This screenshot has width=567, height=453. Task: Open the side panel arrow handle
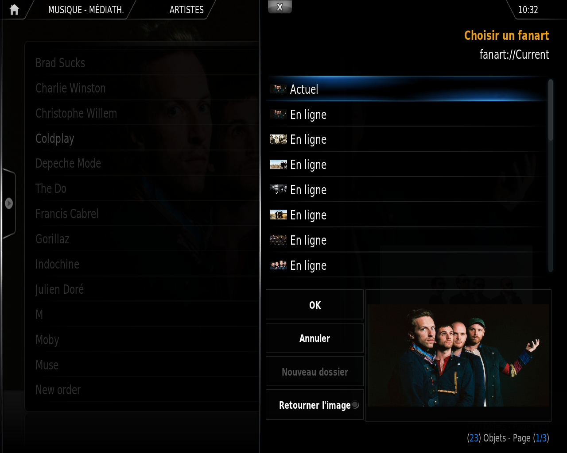coord(8,203)
